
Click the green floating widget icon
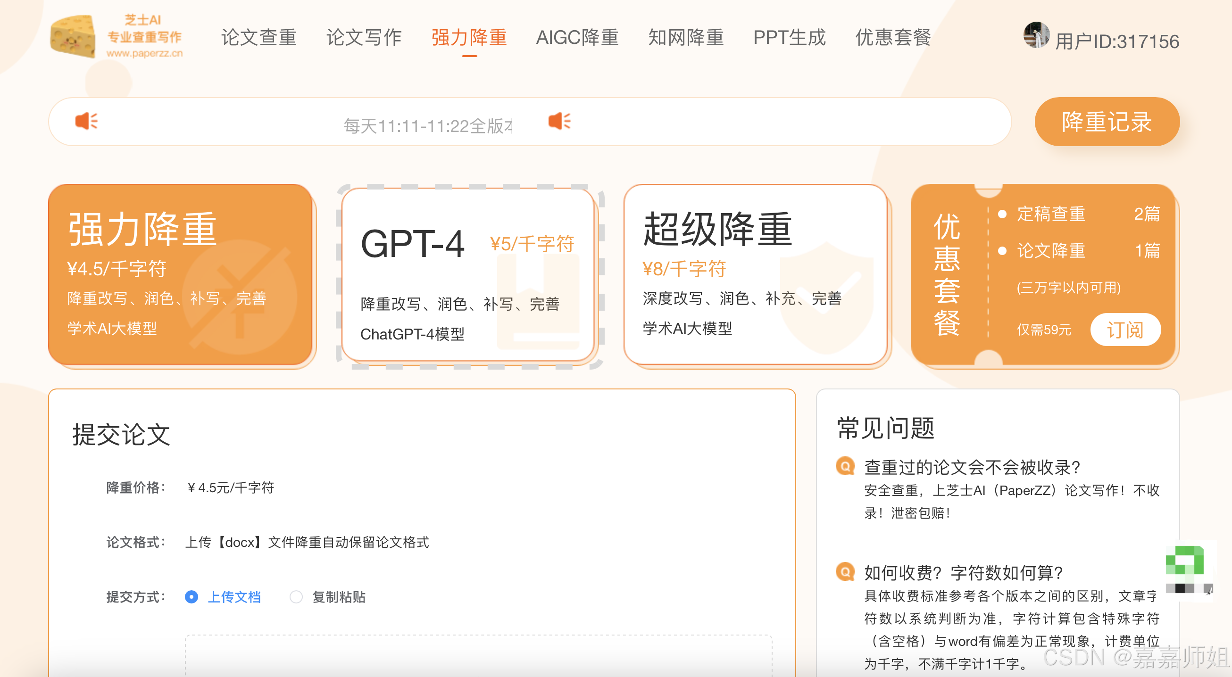click(1185, 561)
